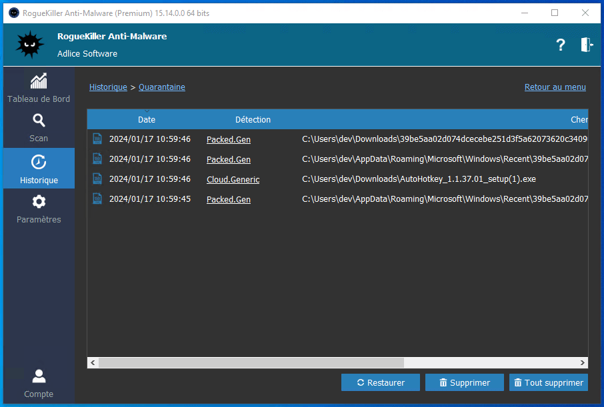Click the Tout supprimer button
This screenshot has width=604, height=407.
pyautogui.click(x=548, y=382)
